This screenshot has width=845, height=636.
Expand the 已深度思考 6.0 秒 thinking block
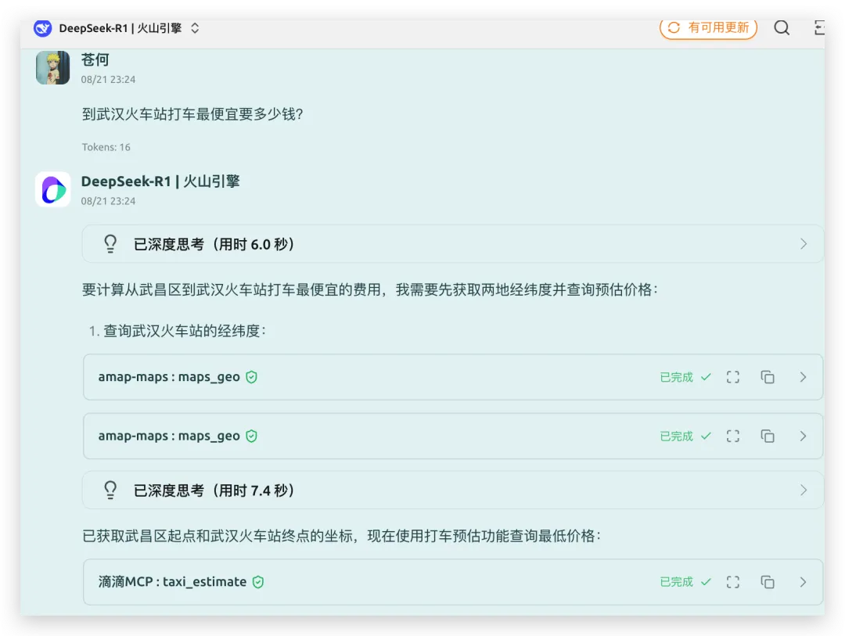click(452, 244)
